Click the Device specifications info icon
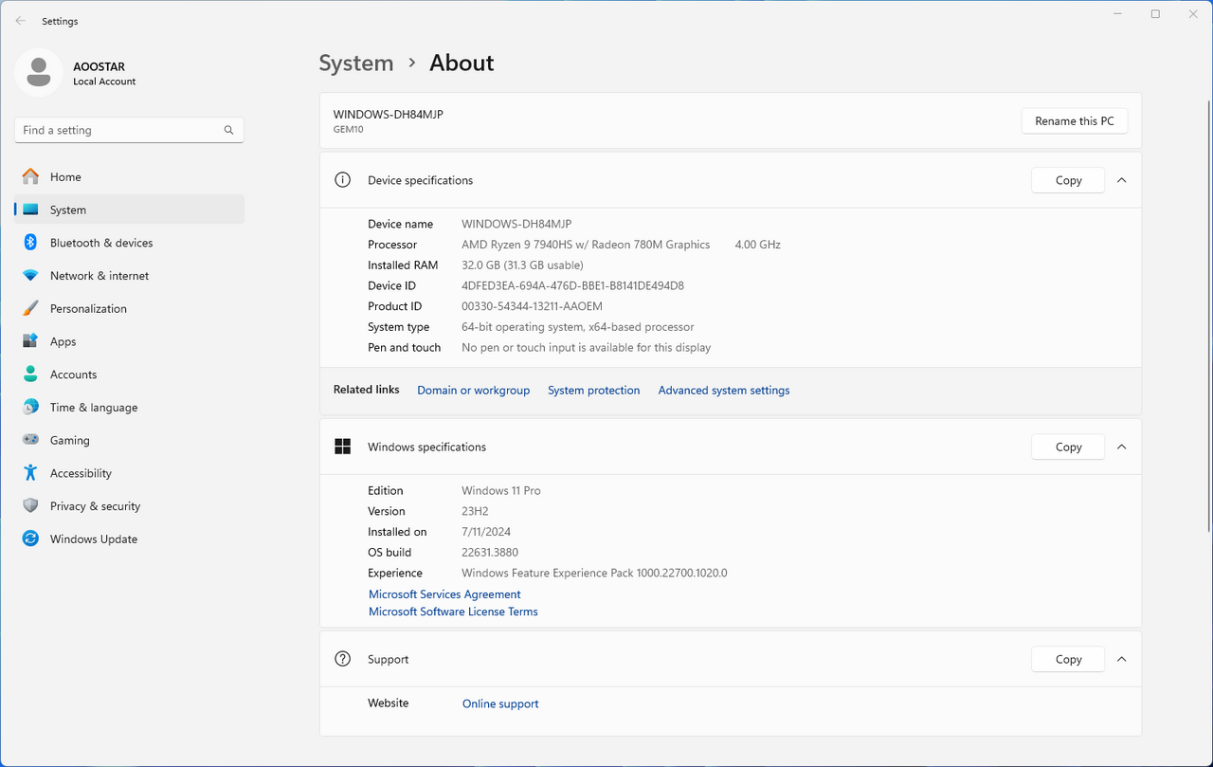 (343, 180)
